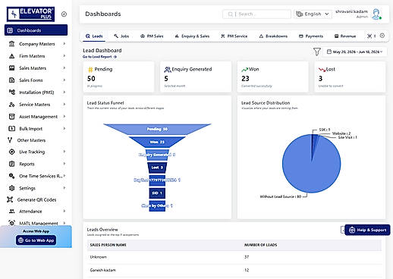Click circular icon at tab bar end
393x279 pixels.
point(382,36)
